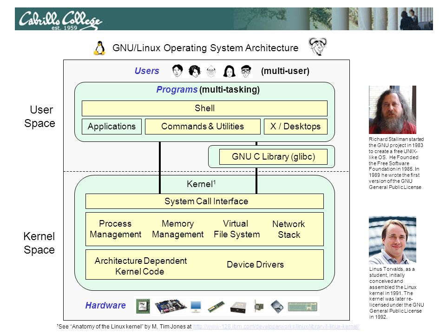Click the Richard Stallman GNU project caption

click(x=396, y=163)
